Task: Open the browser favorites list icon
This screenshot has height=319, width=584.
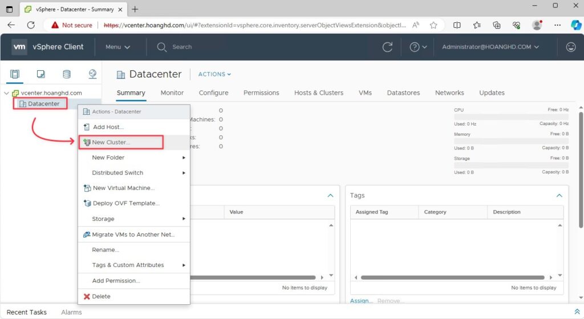Action: [477, 25]
